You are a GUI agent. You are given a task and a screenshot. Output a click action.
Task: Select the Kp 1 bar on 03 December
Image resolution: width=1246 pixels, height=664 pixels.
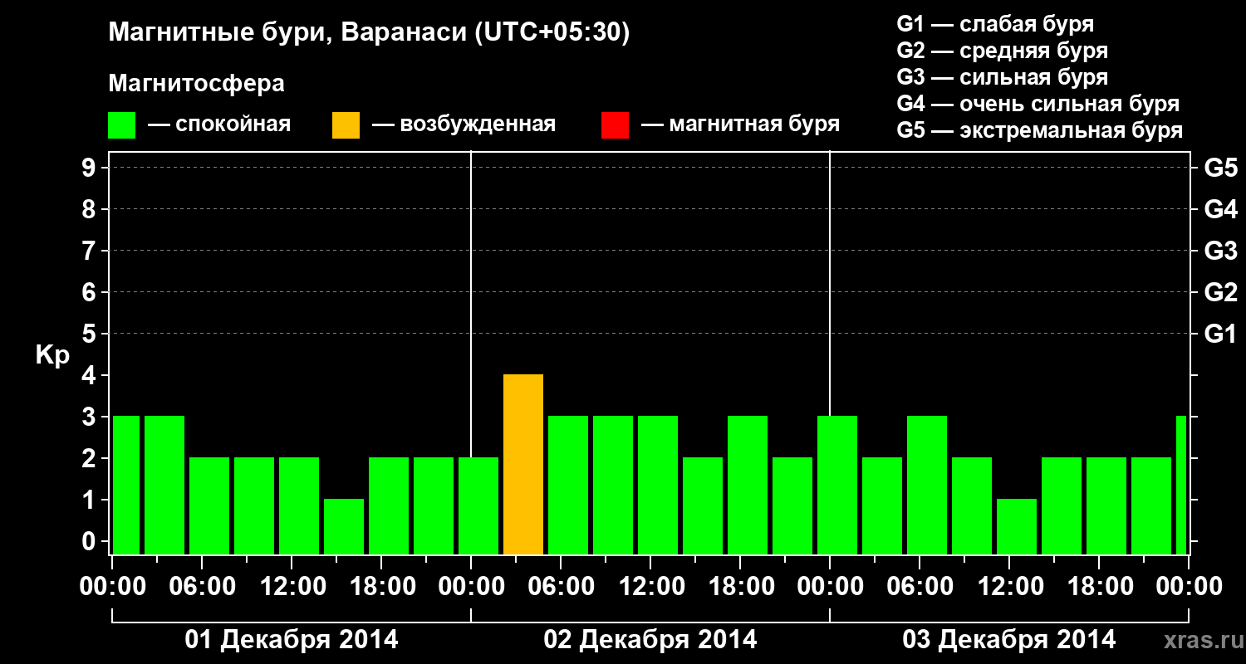[x=1017, y=526]
